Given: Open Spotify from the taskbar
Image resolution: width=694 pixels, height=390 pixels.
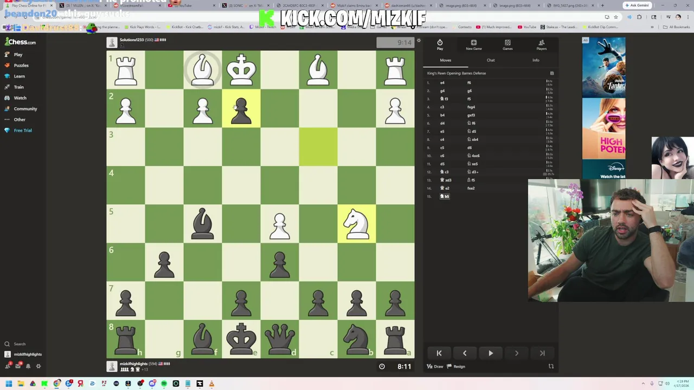Looking at the screenshot, I should (164, 384).
